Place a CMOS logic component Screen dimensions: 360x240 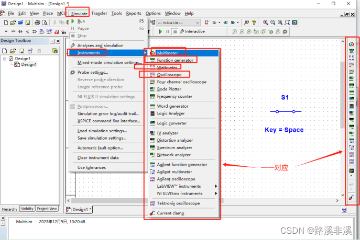click(x=49, y=31)
